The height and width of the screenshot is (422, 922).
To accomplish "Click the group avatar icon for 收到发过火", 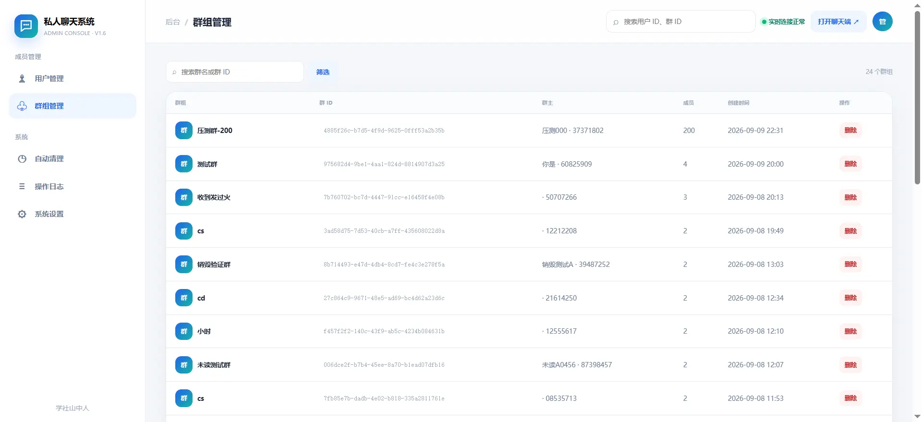I will pyautogui.click(x=184, y=197).
